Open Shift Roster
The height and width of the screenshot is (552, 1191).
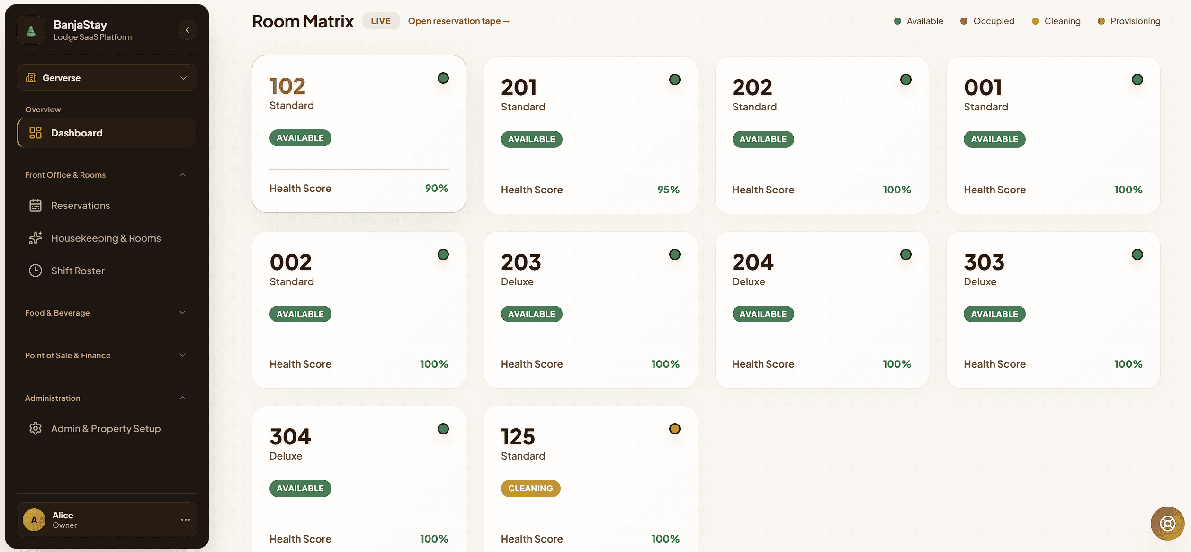coord(107,271)
